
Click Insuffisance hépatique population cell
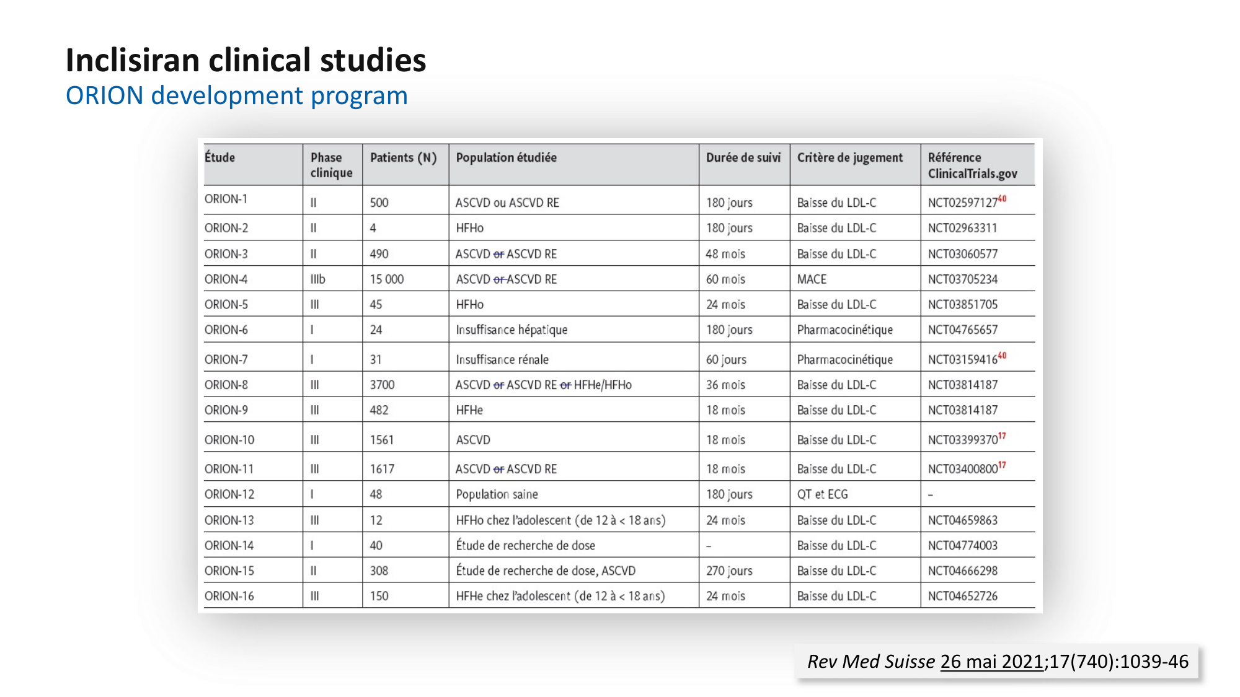(x=511, y=330)
